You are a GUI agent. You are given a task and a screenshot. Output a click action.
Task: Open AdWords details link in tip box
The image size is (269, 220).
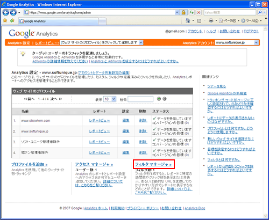(x=60, y=61)
